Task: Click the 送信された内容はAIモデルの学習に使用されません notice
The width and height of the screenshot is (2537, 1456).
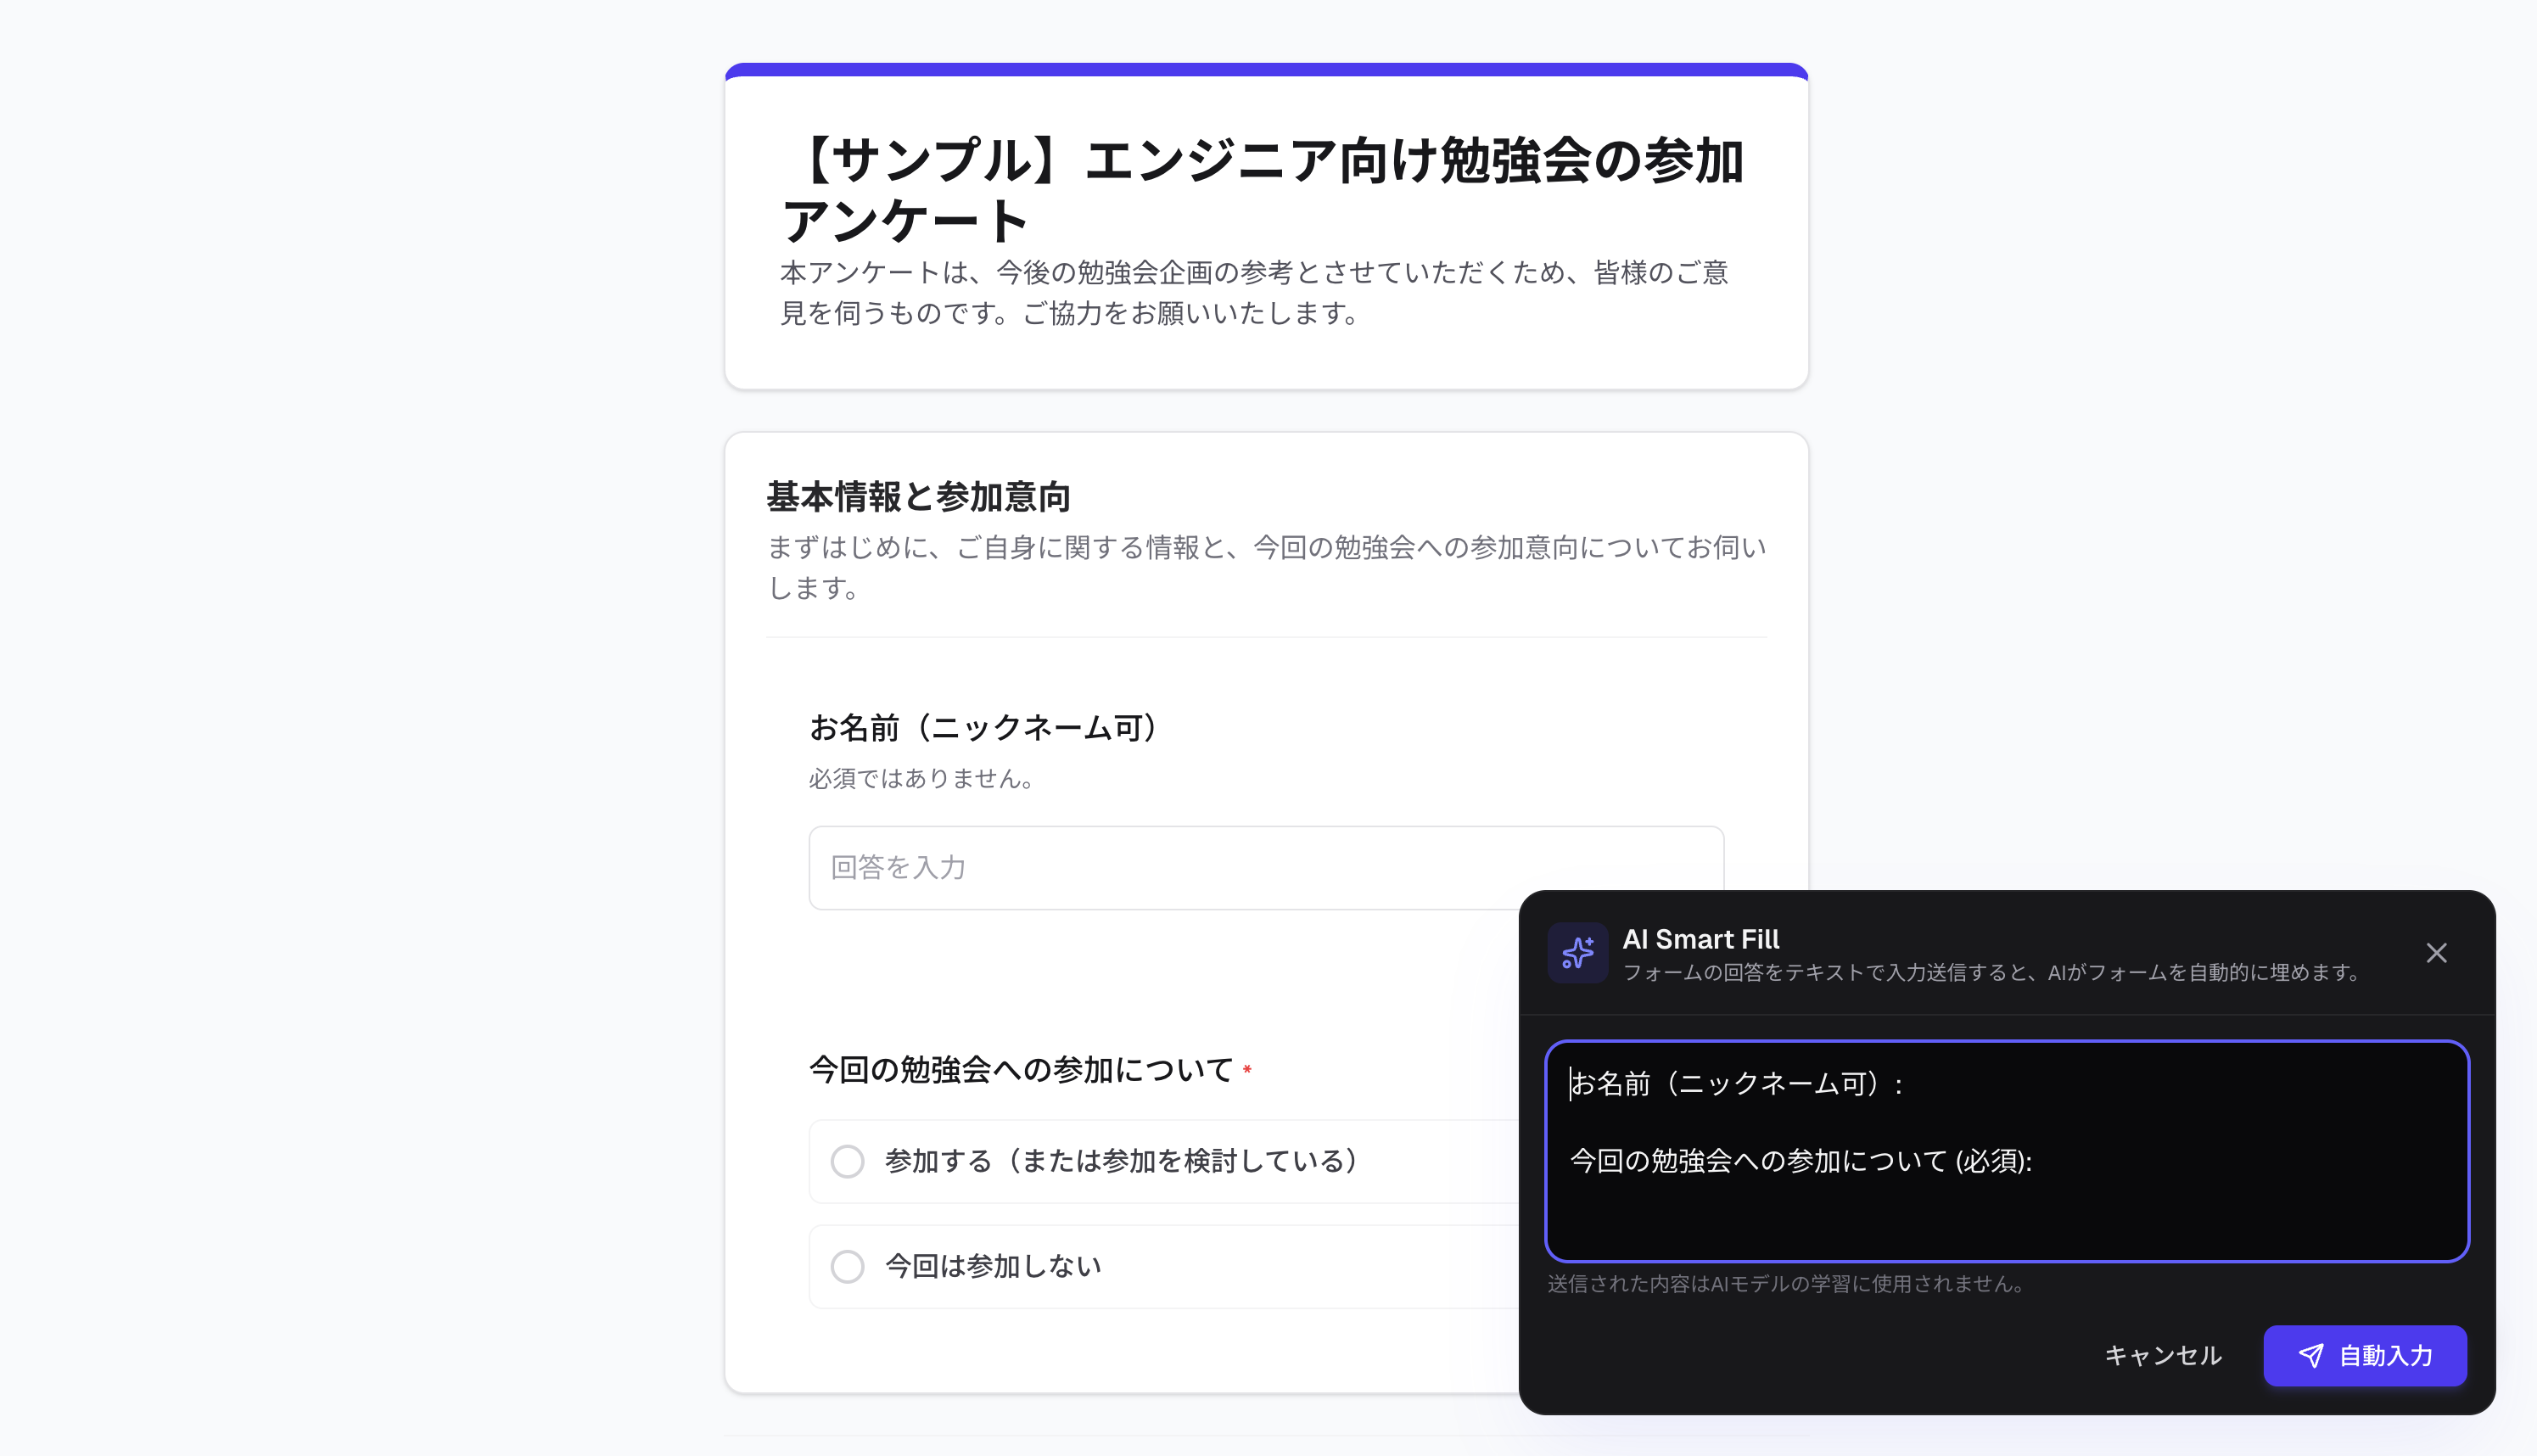Action: pos(1786,1284)
